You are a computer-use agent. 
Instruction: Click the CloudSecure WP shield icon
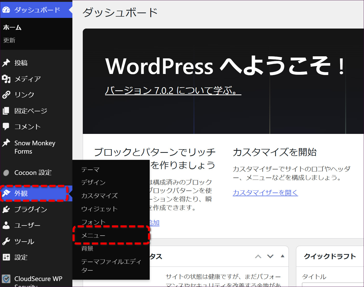click(6, 279)
